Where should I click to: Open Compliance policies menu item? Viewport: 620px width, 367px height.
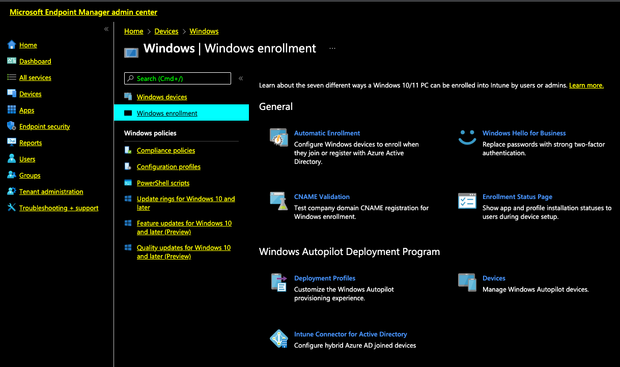(166, 150)
